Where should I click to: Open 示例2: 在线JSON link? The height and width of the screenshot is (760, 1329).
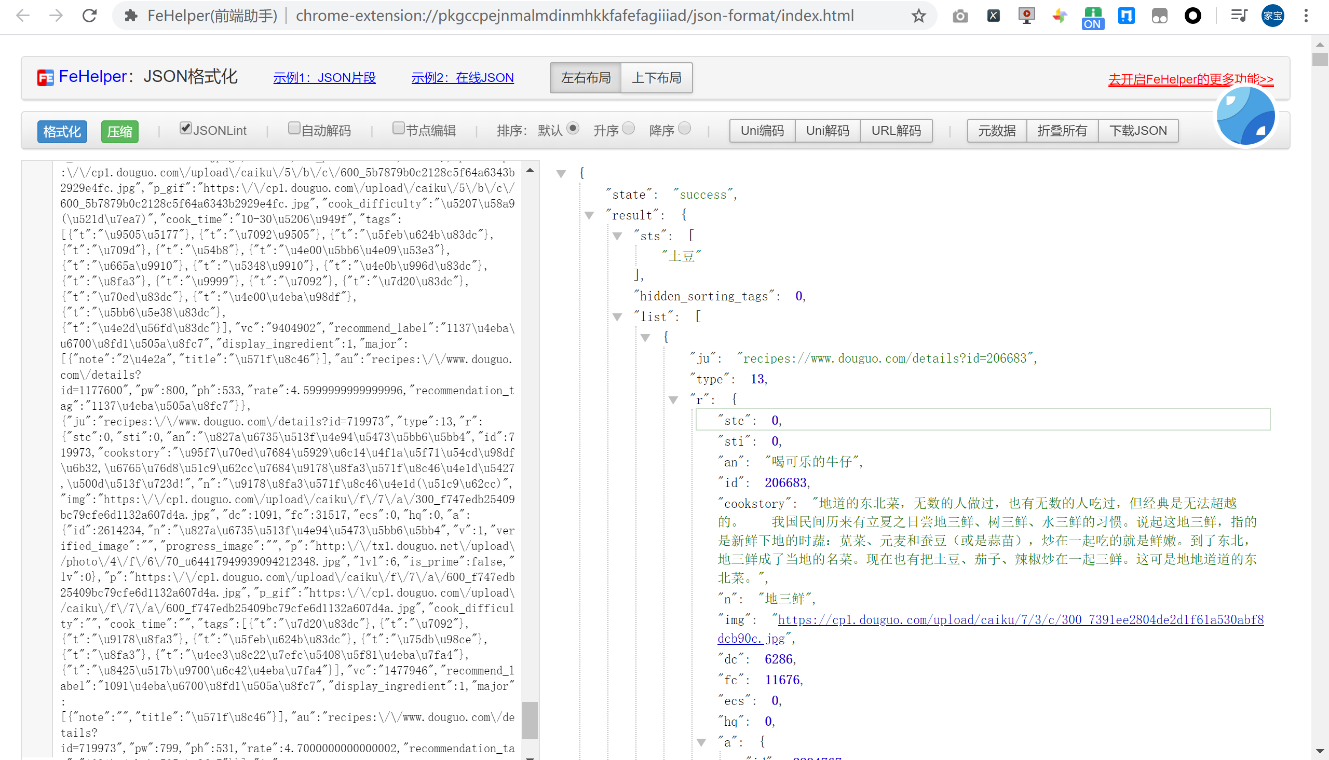point(463,78)
